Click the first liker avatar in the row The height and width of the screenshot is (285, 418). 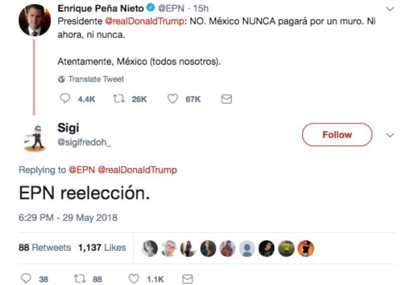(149, 248)
